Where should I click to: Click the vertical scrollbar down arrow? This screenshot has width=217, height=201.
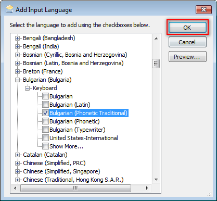pos(156,180)
